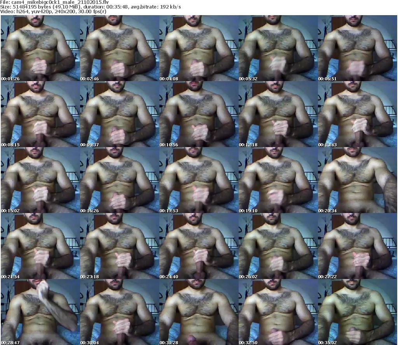Select the frame stamped 00:31:28
The height and width of the screenshot is (345, 398).
199,312
